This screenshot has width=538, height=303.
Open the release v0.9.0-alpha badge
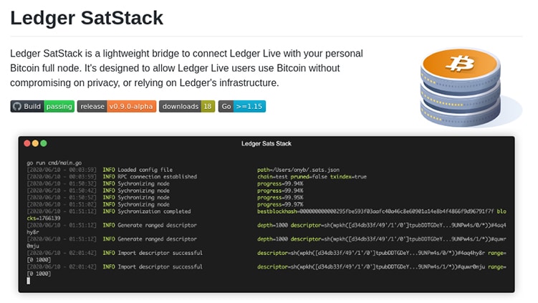116,106
